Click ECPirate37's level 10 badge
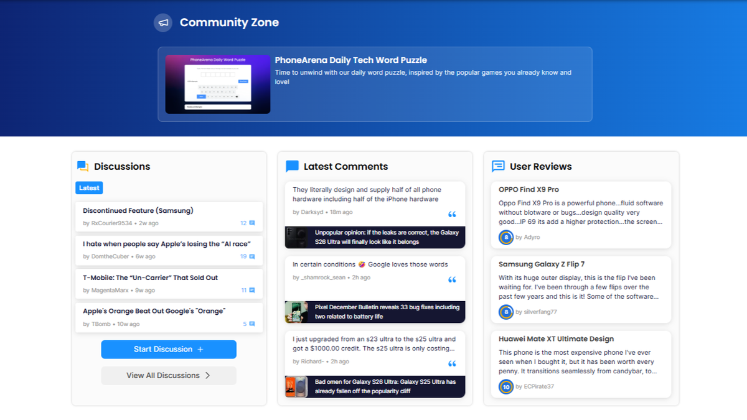The height and width of the screenshot is (420, 747). pos(505,386)
